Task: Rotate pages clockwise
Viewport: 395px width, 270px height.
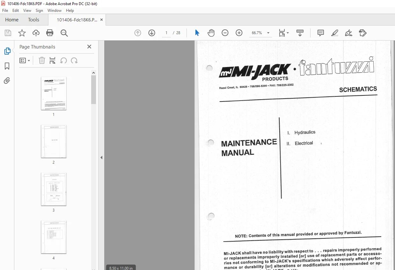Action: [x=74, y=60]
